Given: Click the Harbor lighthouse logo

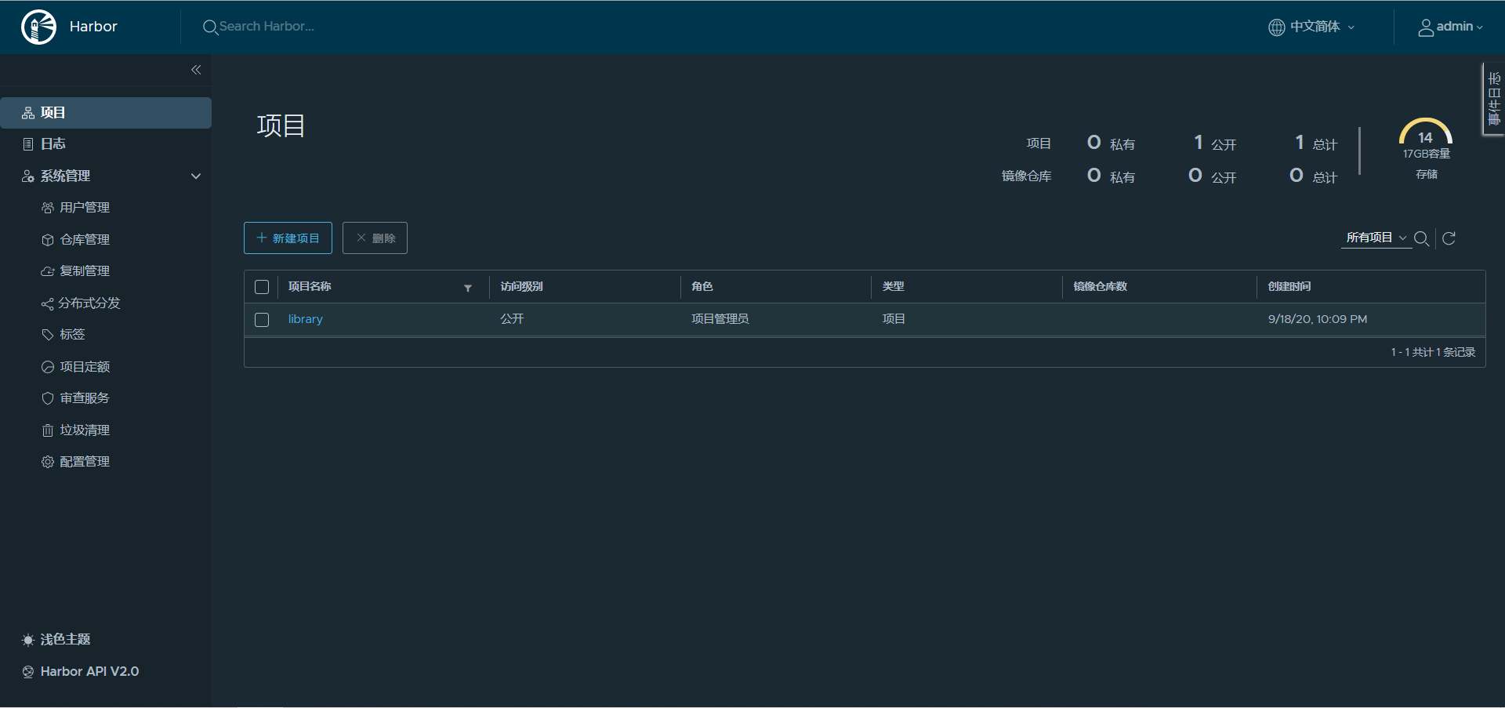Looking at the screenshot, I should 38,27.
